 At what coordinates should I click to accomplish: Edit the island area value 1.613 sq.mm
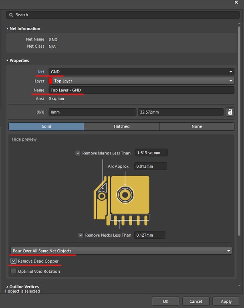tap(151, 153)
